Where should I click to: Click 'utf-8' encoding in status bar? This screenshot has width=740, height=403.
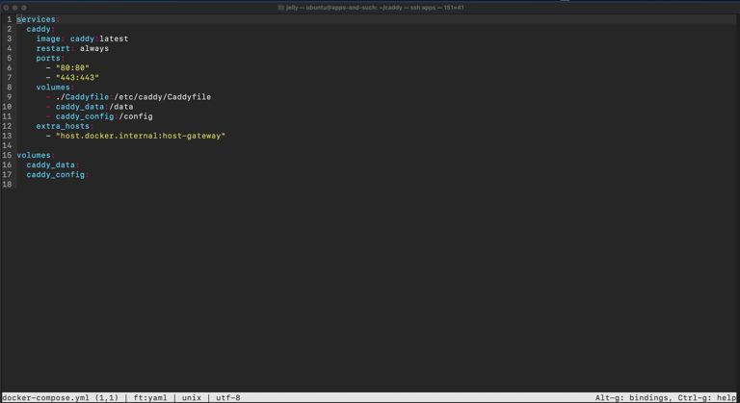pos(228,398)
